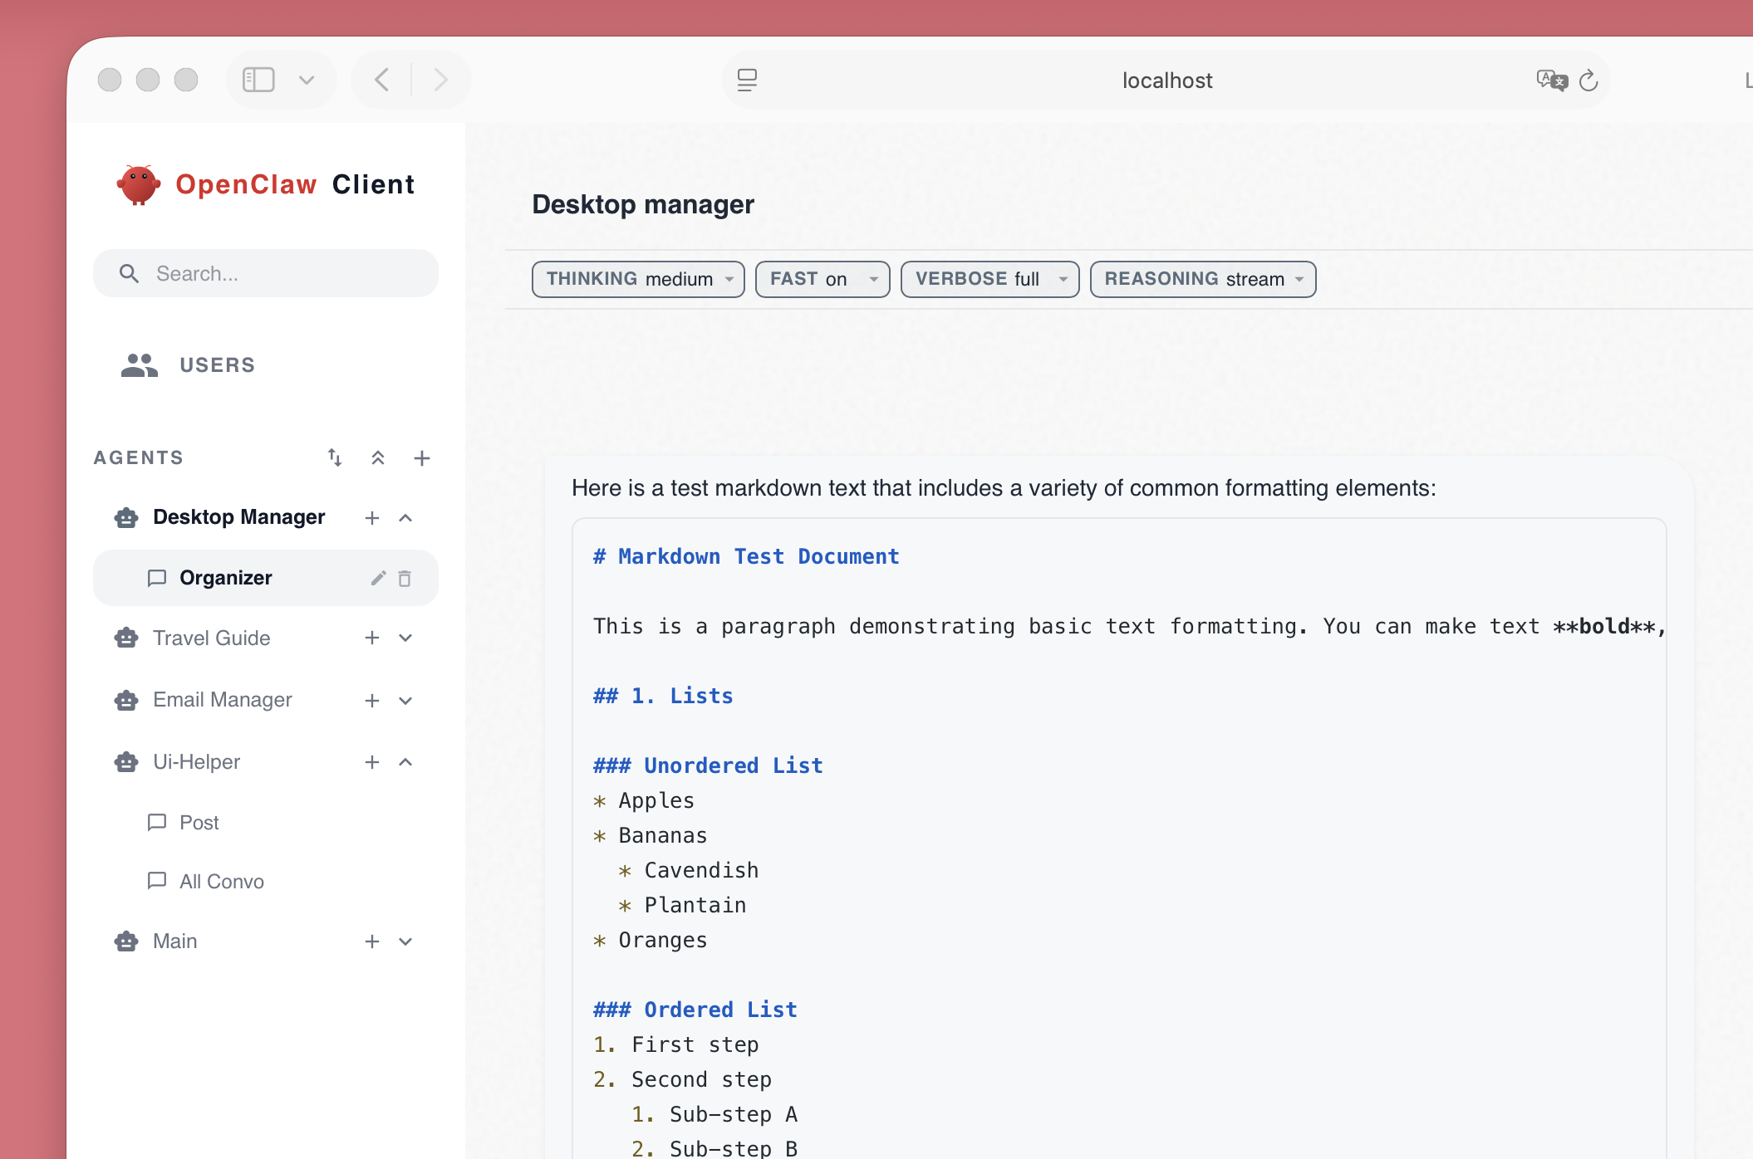Screen dimensions: 1753x1159
Task: Toggle VERBOSE from full setting
Action: [x=989, y=279]
